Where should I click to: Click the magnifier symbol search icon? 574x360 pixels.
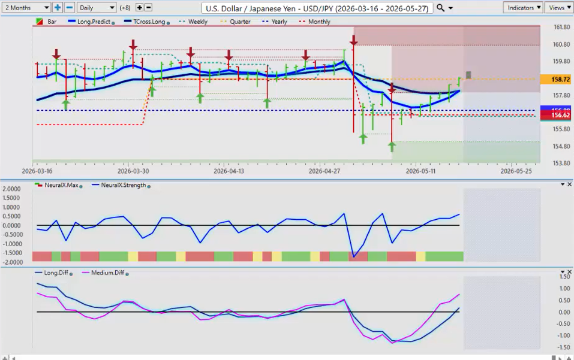coord(440,8)
